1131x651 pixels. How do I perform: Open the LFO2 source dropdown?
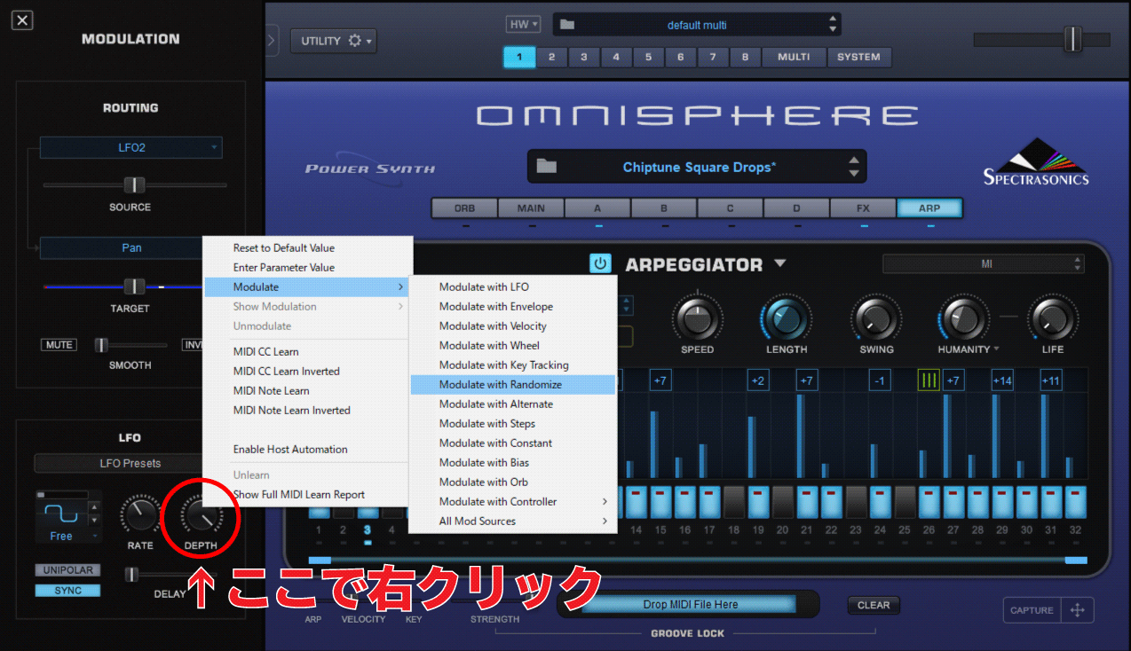[131, 147]
